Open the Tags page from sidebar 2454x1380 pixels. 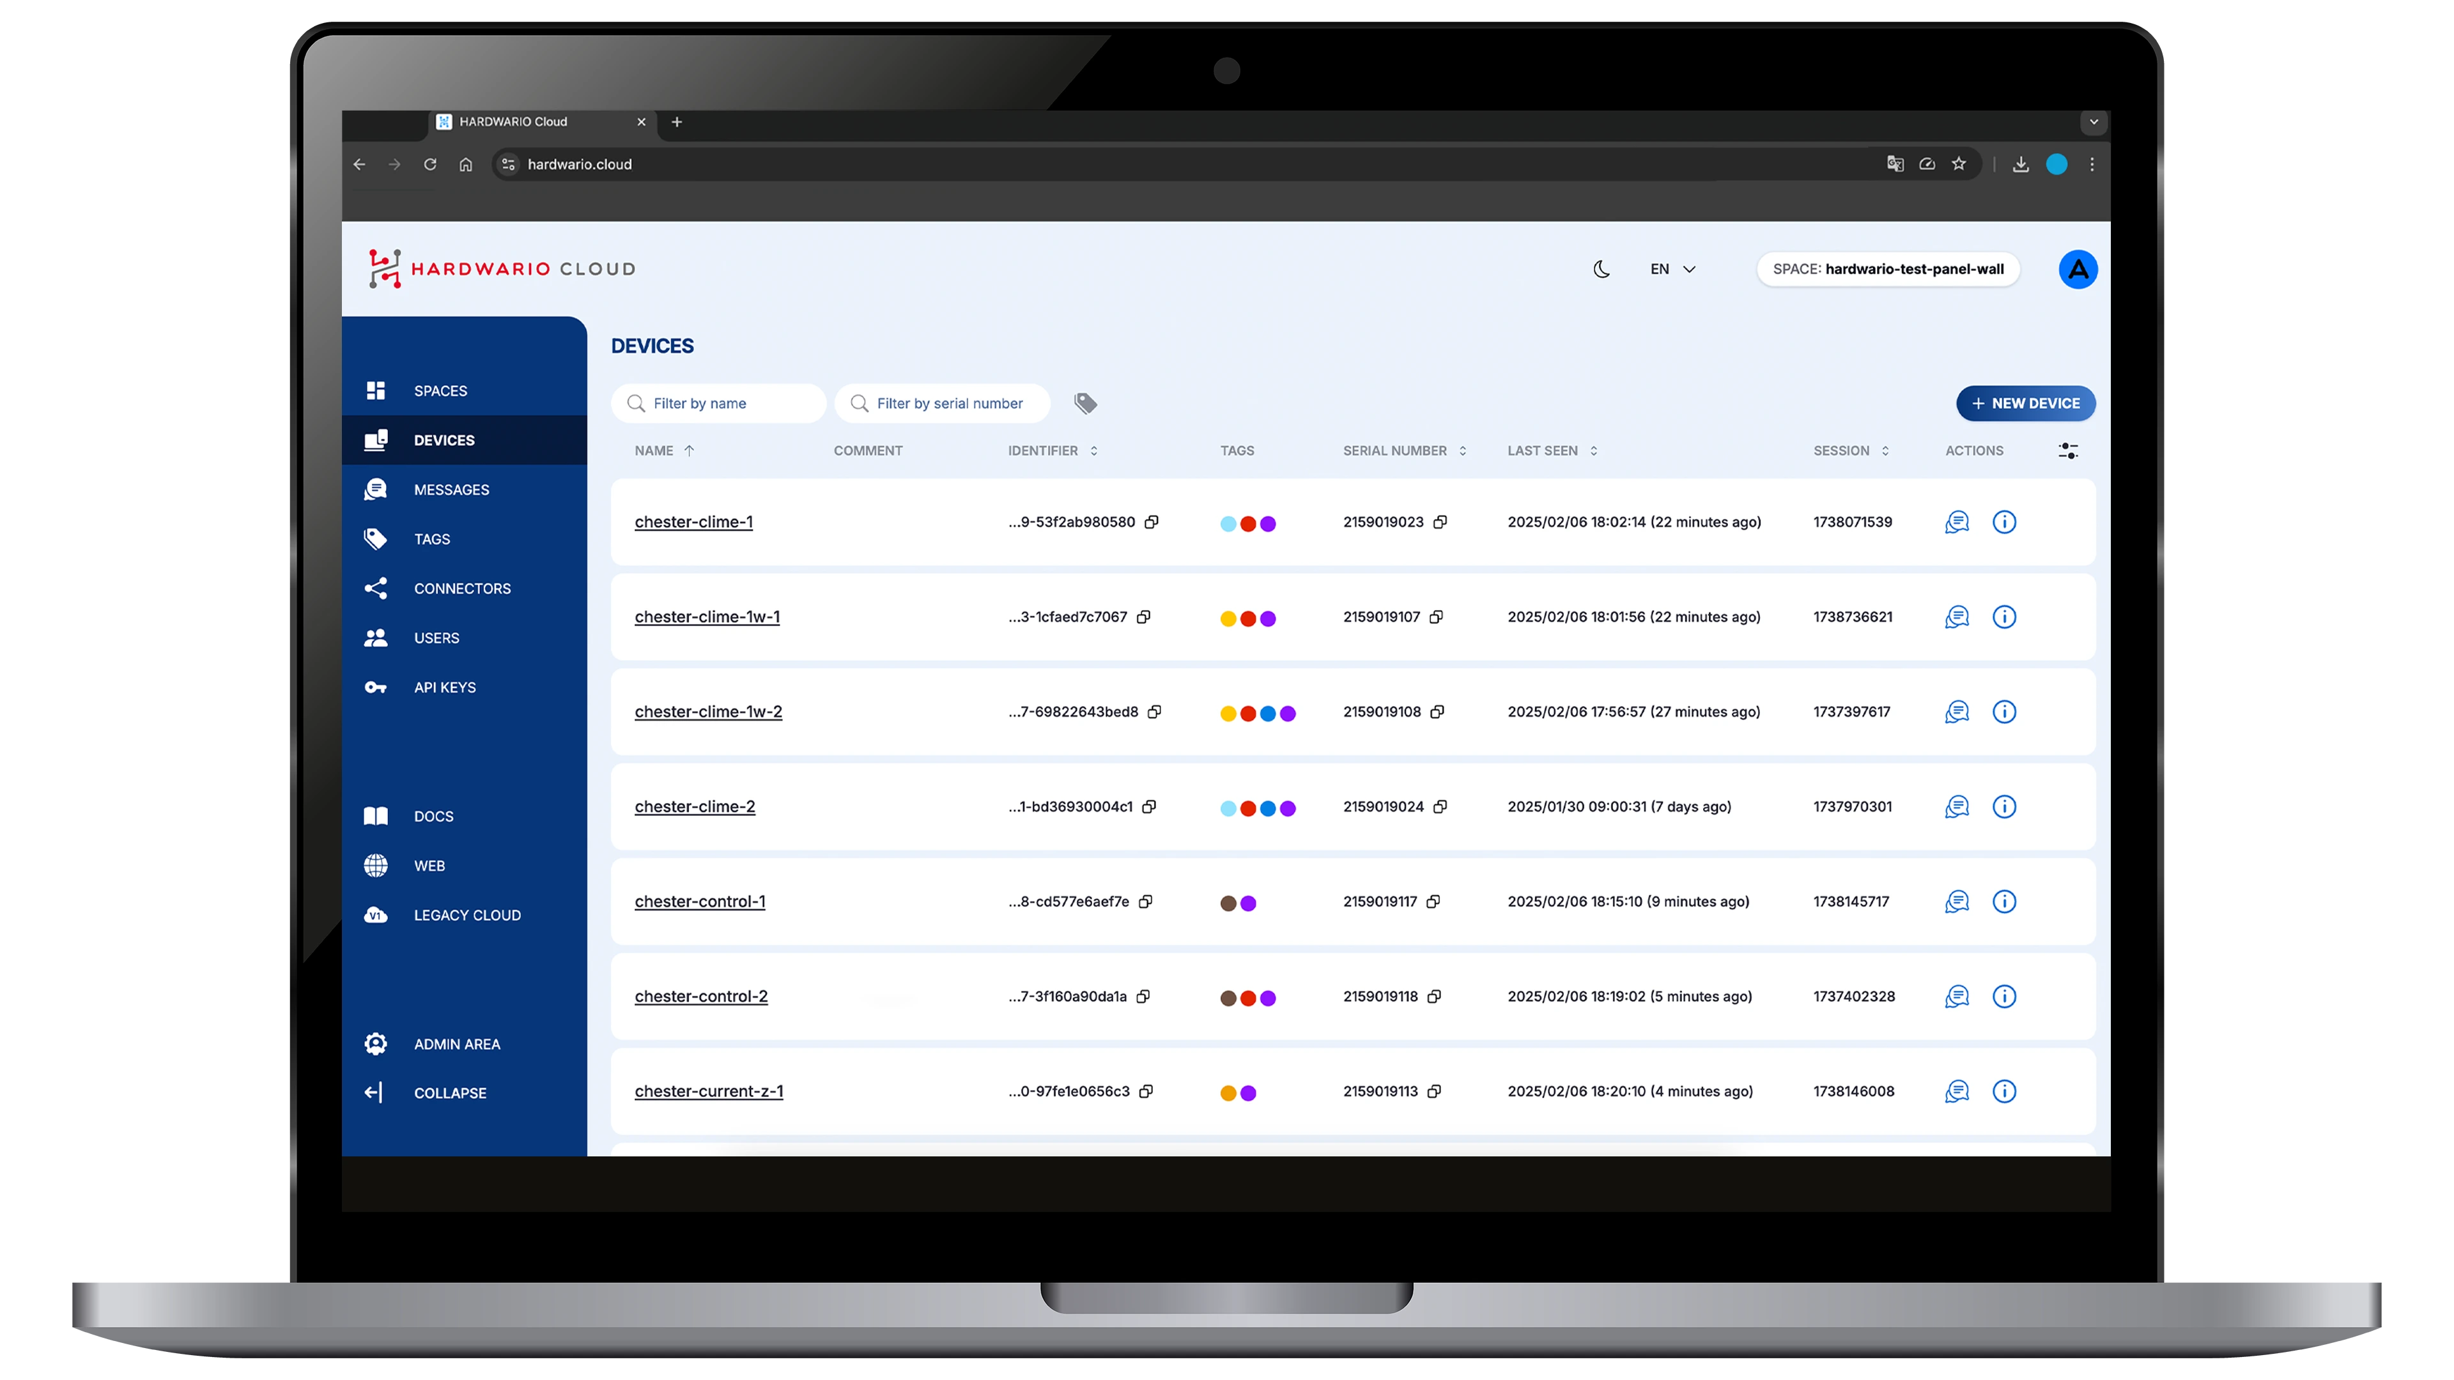(464, 539)
